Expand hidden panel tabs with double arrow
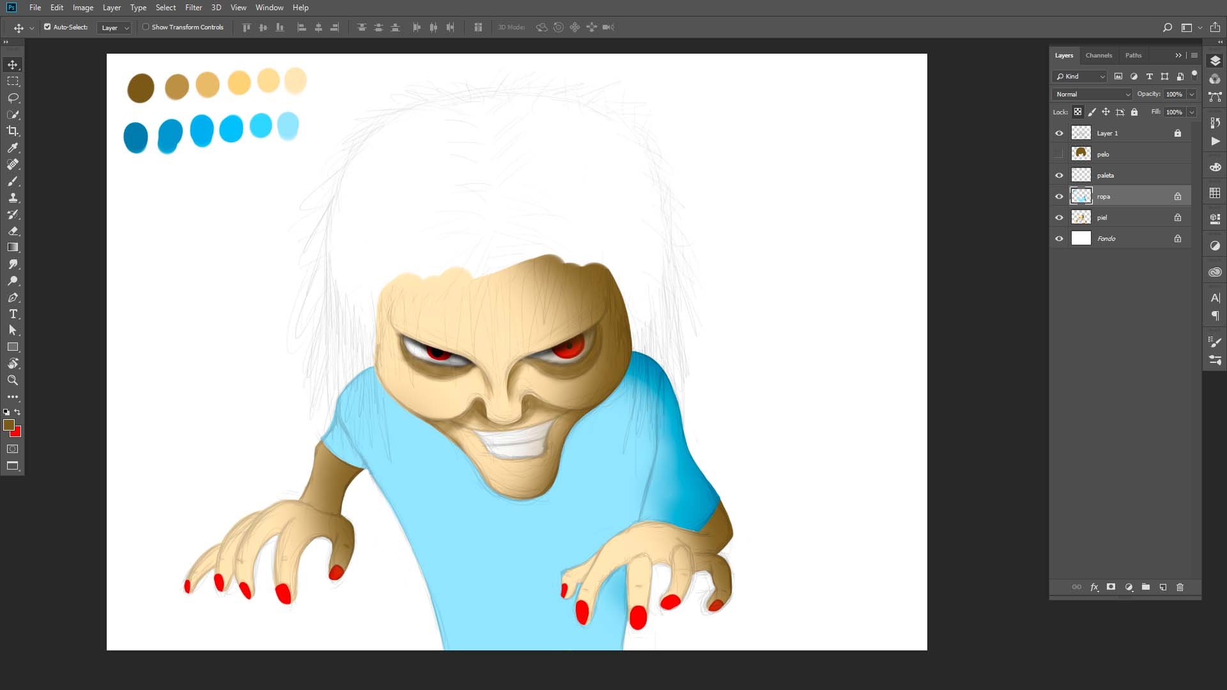 1178,55
